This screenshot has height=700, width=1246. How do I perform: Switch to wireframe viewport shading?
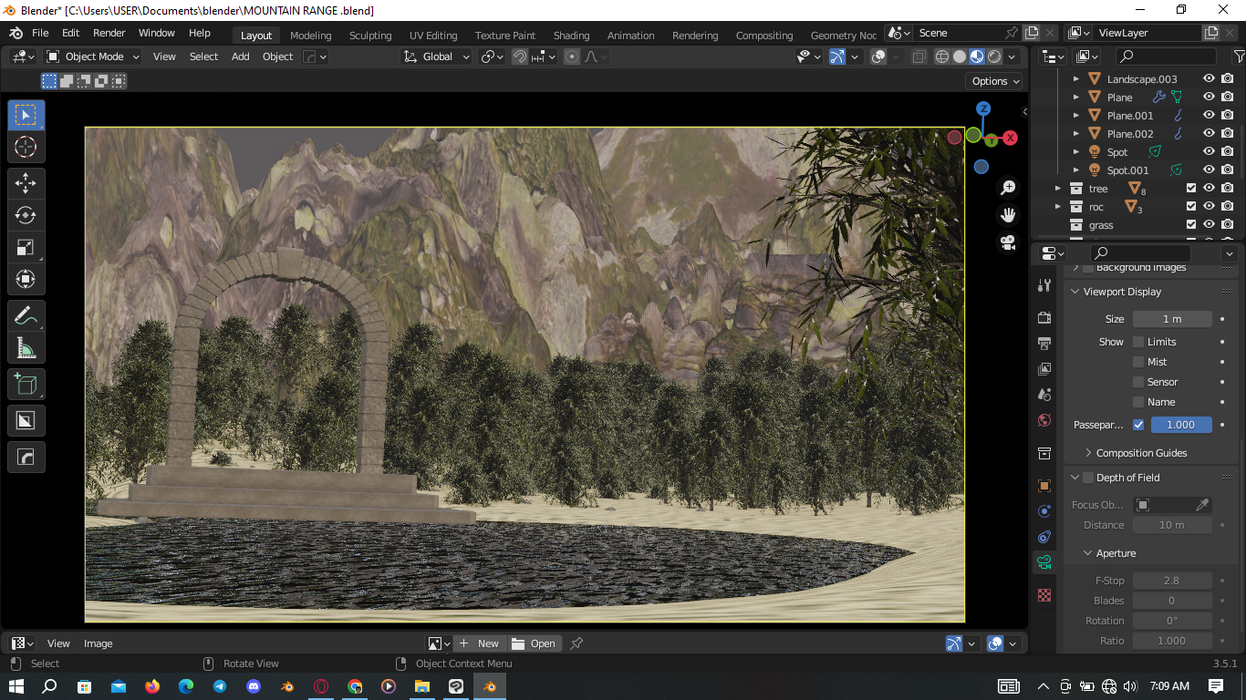[x=942, y=57]
